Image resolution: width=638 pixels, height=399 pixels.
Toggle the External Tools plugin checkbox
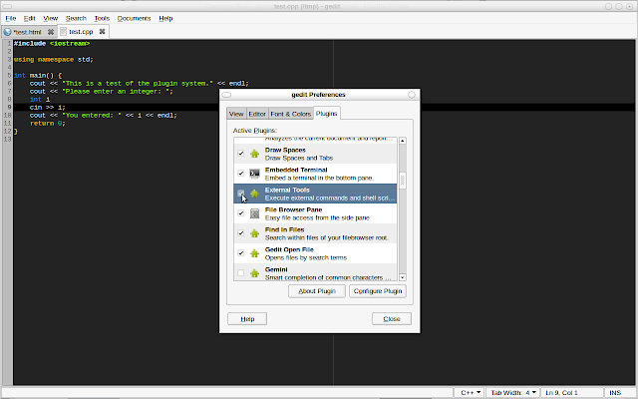tap(241, 194)
